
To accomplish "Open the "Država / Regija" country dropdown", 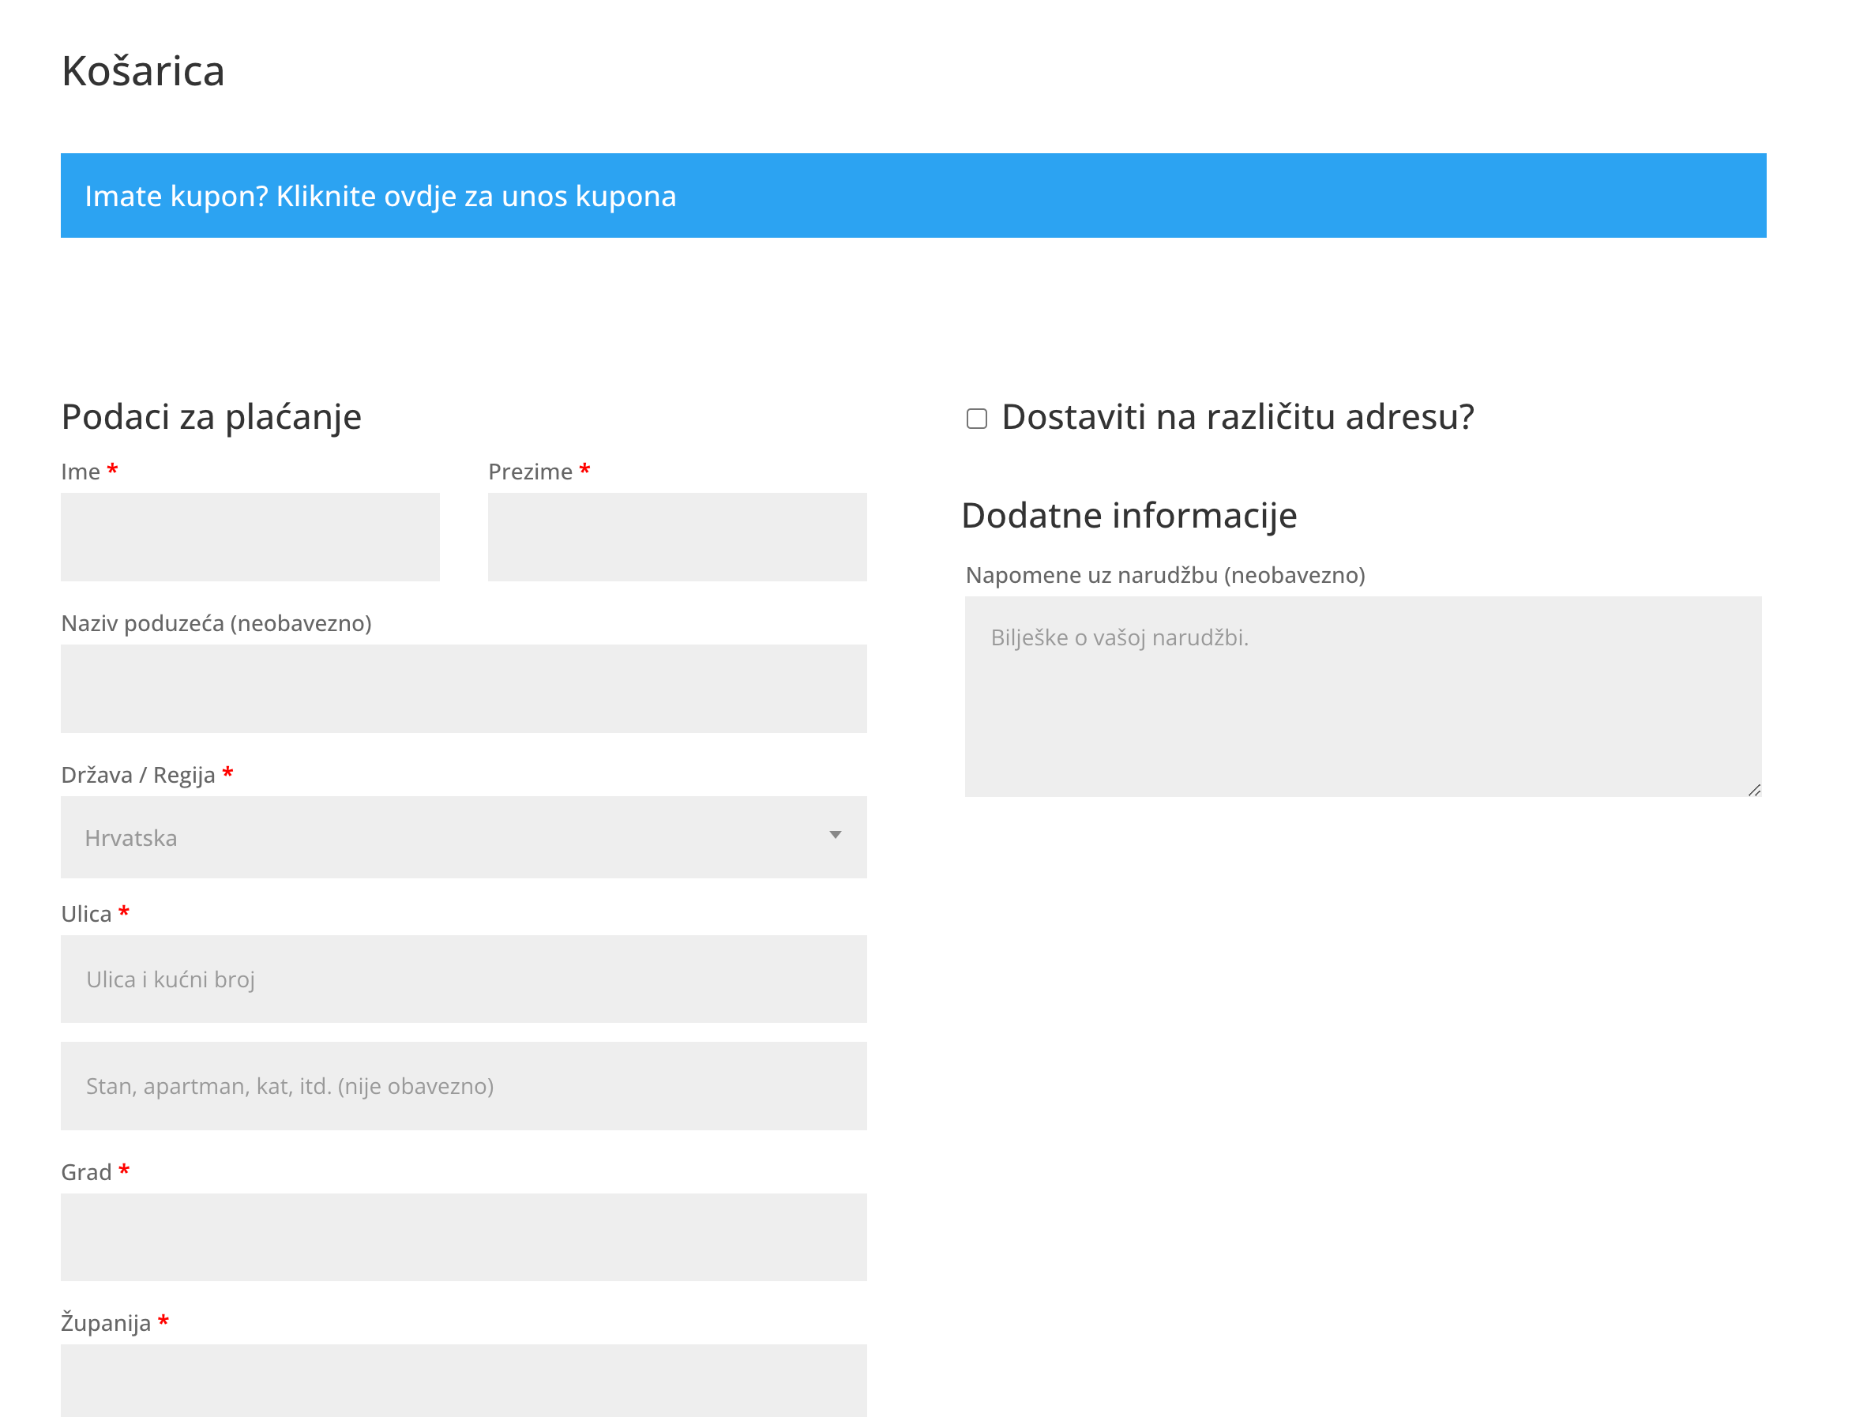I will pyautogui.click(x=464, y=837).
